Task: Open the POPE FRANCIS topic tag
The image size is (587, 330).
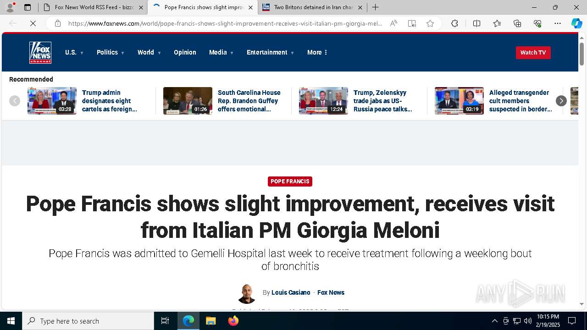Action: point(290,181)
